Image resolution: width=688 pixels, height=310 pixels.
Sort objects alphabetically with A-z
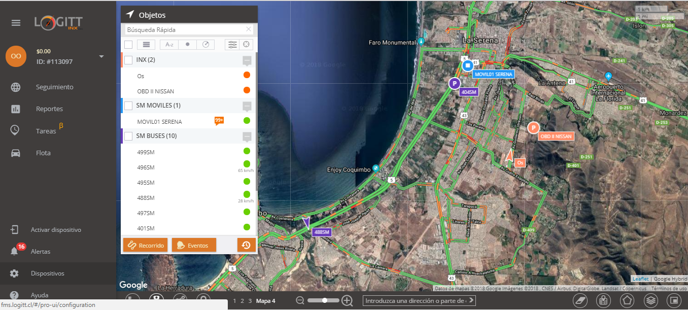[169, 45]
